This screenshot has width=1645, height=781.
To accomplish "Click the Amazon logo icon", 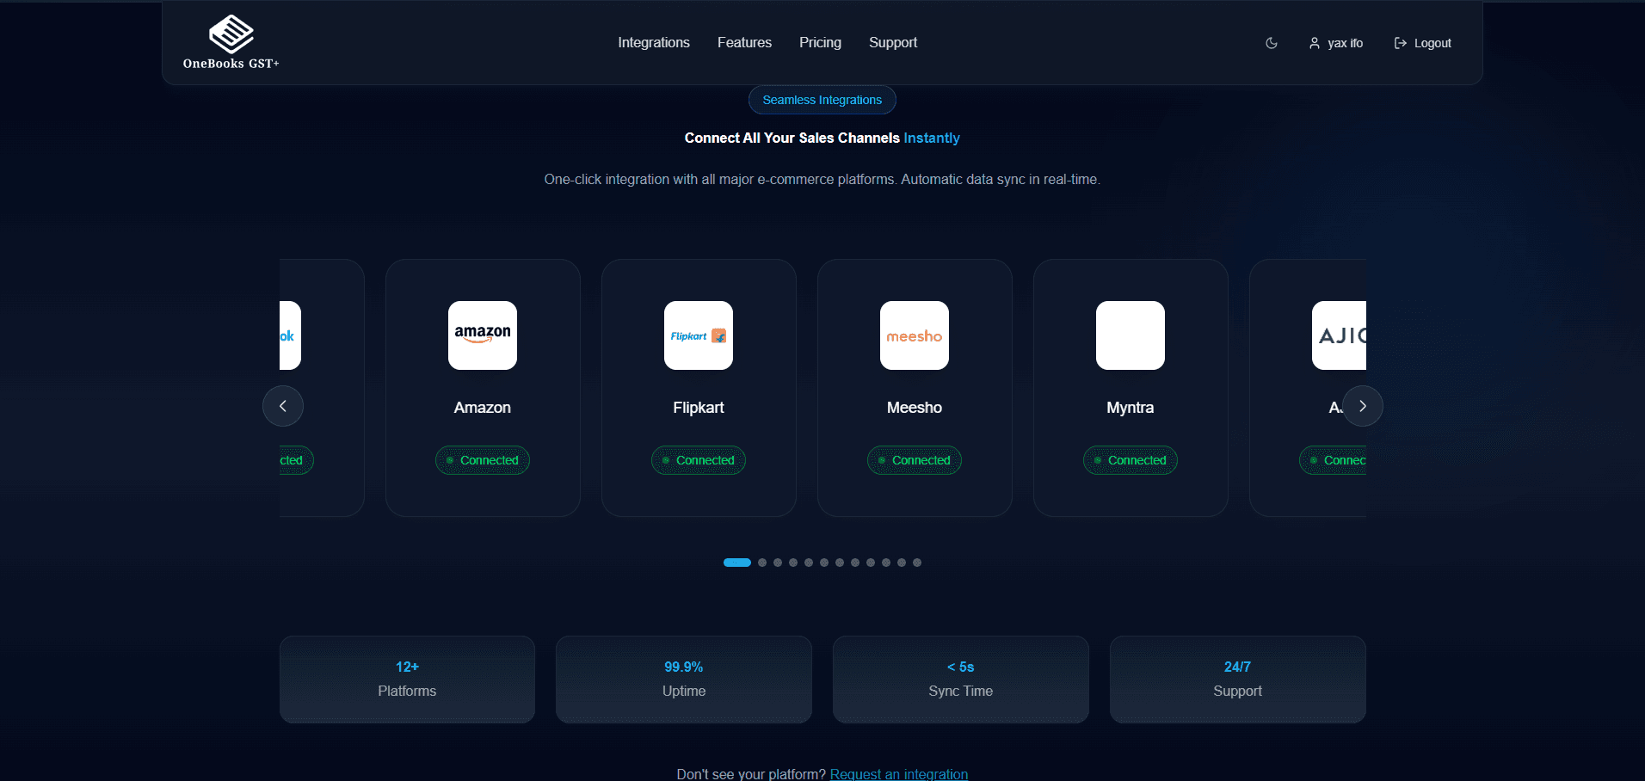I will (x=483, y=335).
